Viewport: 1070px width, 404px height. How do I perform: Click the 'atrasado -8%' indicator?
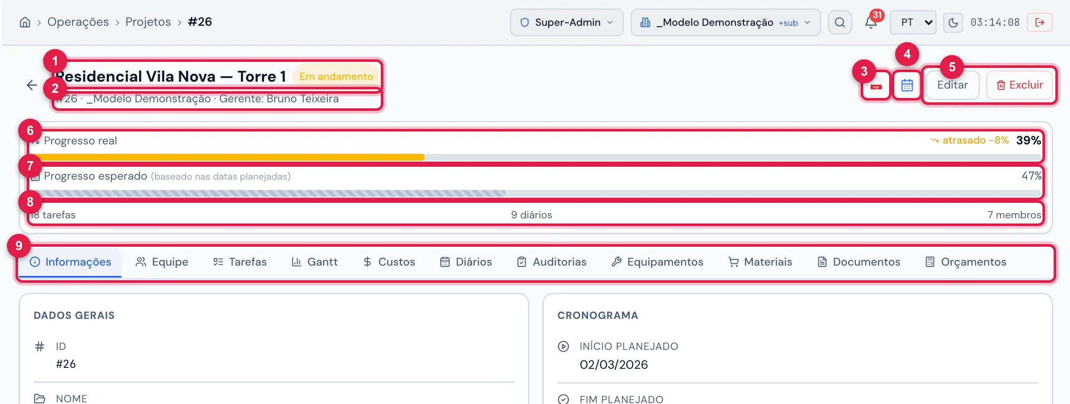970,141
